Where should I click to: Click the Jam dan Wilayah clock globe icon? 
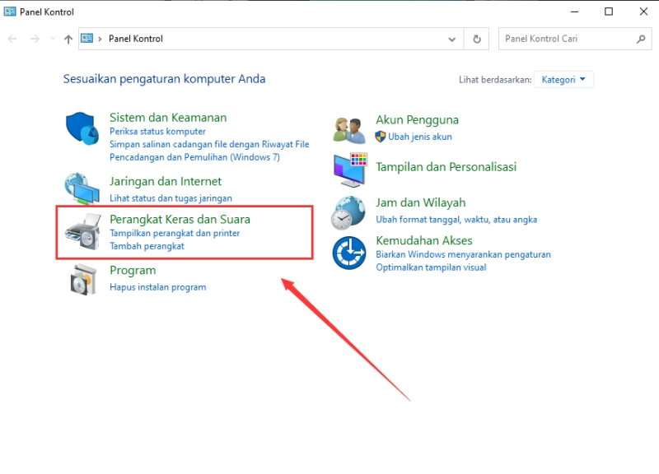coord(348,213)
